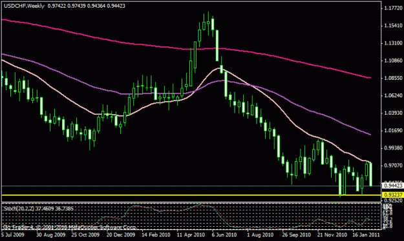Click the 1.10860 price axis label

[x=393, y=61]
